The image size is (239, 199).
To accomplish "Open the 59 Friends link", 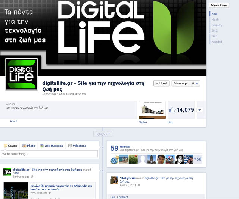I will click(125, 147).
